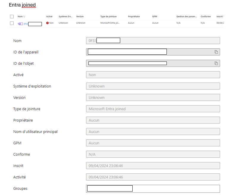
Task: Tick the select-all checkbox in header
Action: click(x=12, y=17)
